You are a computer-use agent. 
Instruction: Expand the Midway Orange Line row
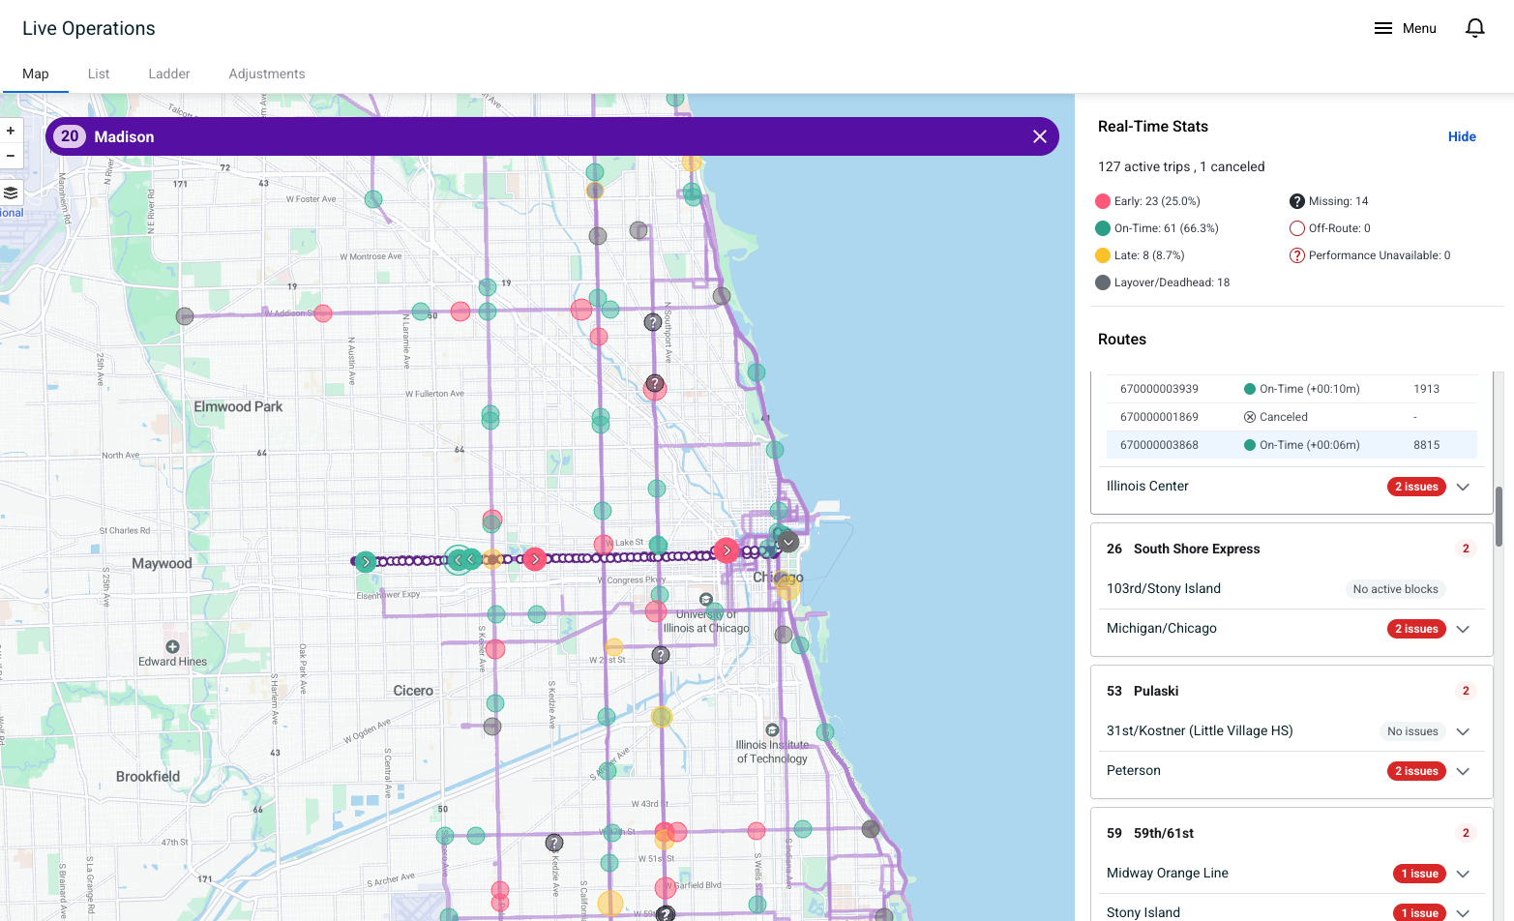click(x=1463, y=874)
